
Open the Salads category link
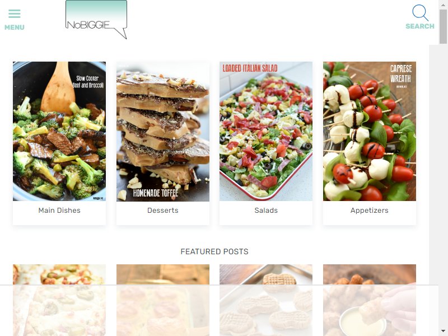266,211
